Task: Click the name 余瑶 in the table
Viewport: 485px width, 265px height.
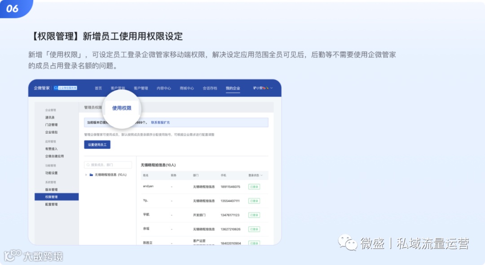Action: tap(146, 229)
